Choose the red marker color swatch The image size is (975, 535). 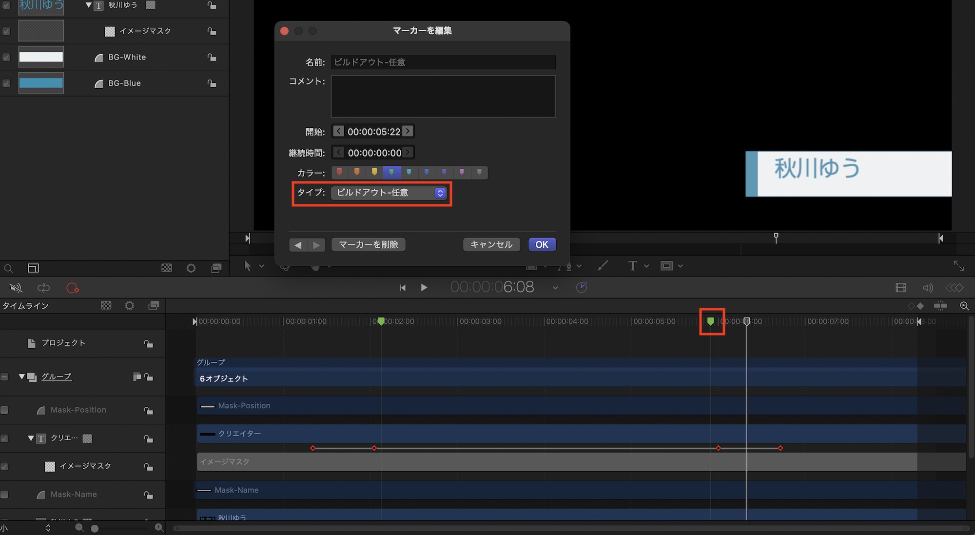pos(339,172)
